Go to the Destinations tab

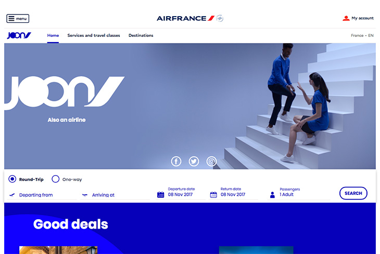pos(141,35)
